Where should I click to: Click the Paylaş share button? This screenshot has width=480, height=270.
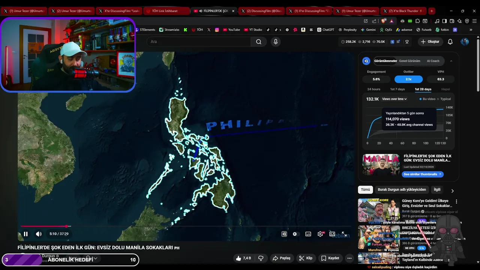(x=282, y=258)
